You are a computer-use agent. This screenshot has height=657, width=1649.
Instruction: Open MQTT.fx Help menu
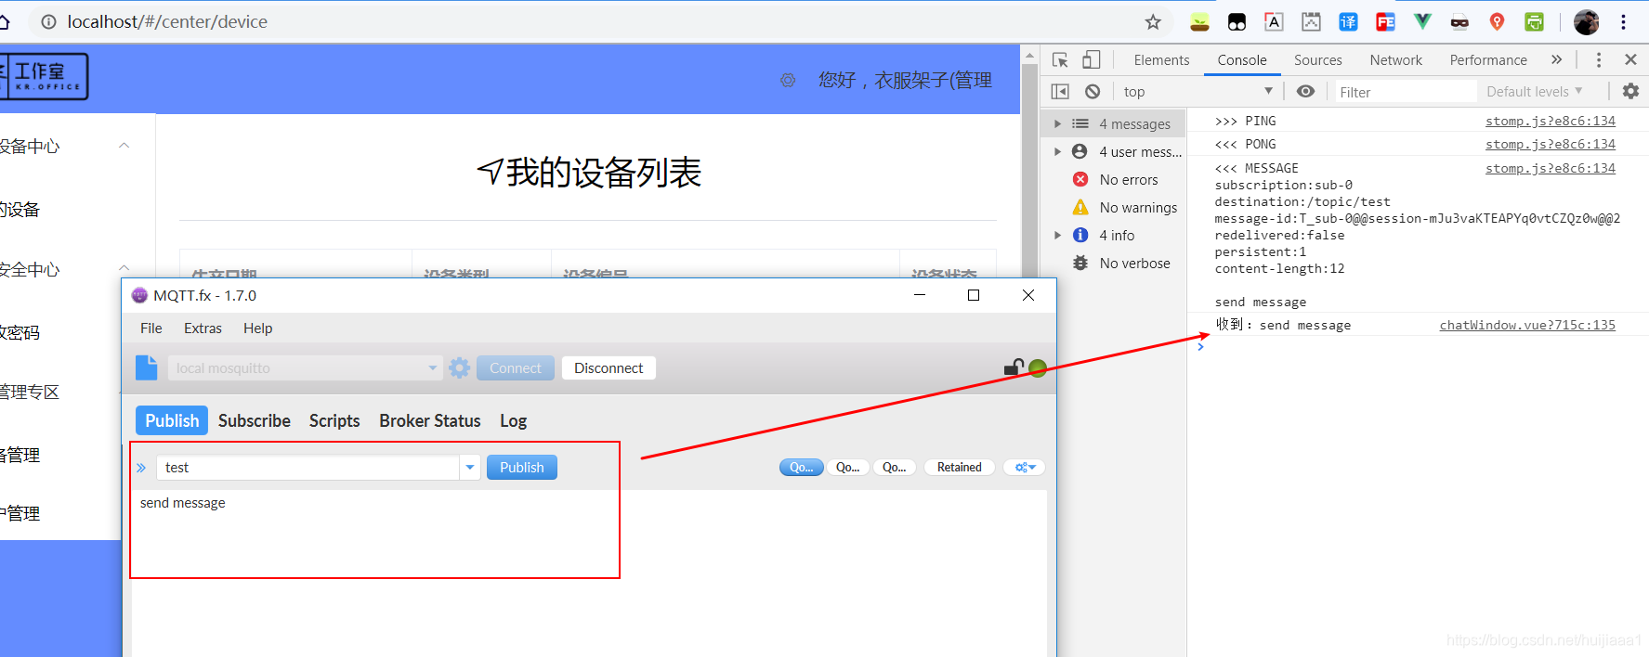click(x=258, y=328)
